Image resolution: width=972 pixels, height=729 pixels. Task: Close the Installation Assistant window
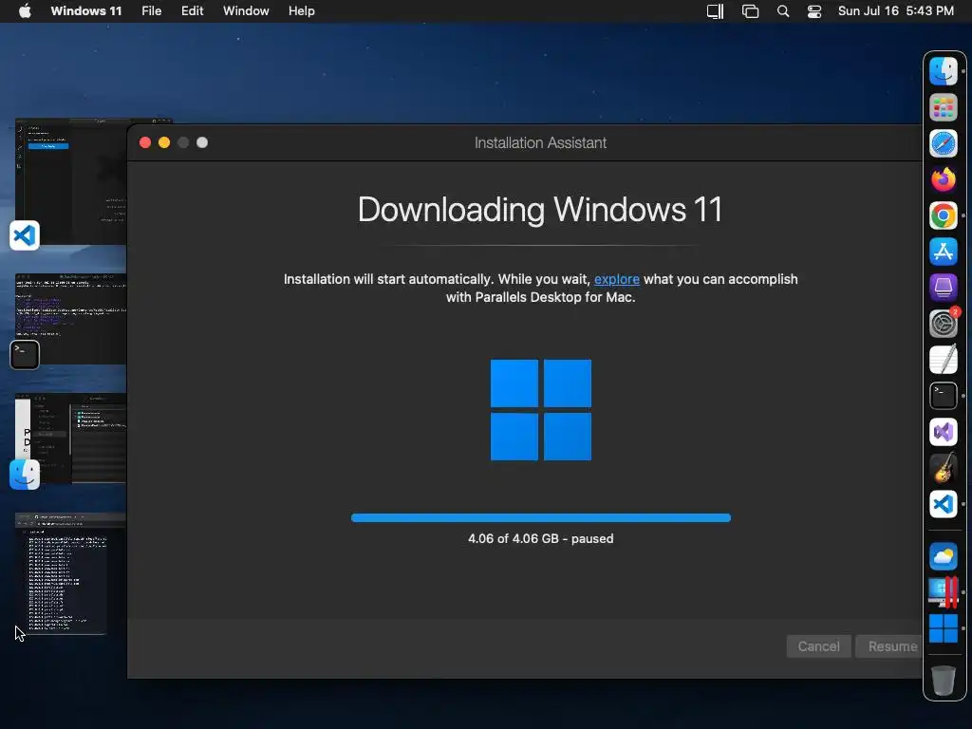pos(145,142)
